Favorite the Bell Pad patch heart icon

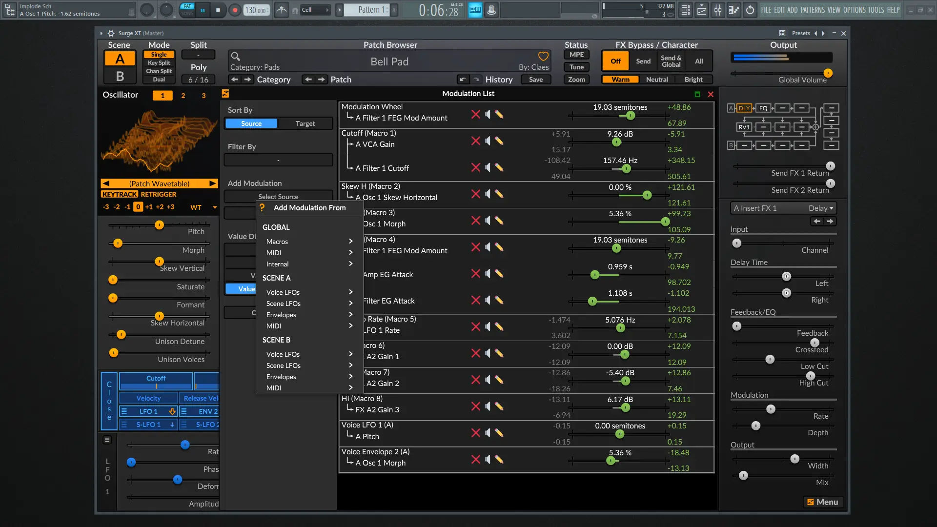pos(543,56)
